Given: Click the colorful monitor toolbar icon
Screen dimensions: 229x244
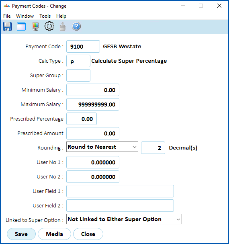Looking at the screenshot, I should [x=35, y=27].
